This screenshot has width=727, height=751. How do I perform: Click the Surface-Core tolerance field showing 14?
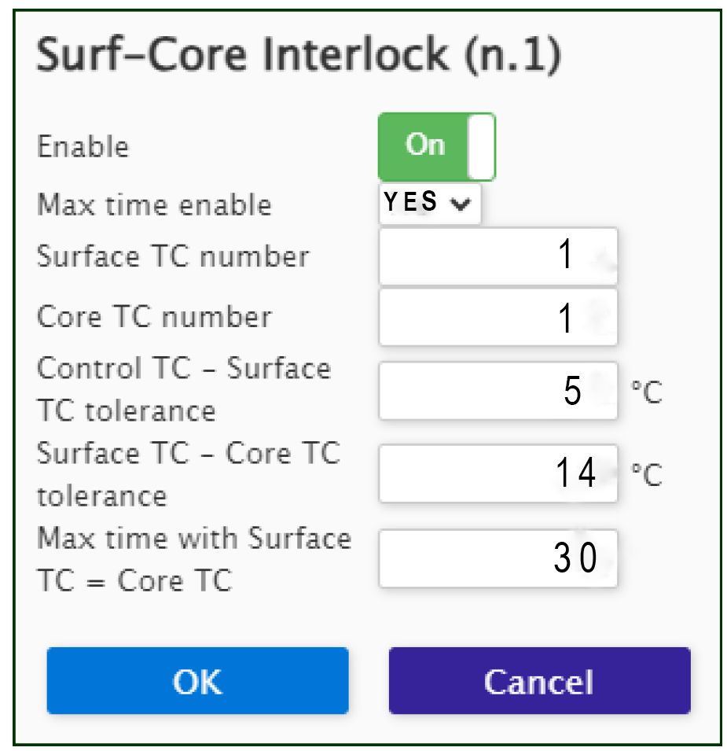click(x=498, y=473)
